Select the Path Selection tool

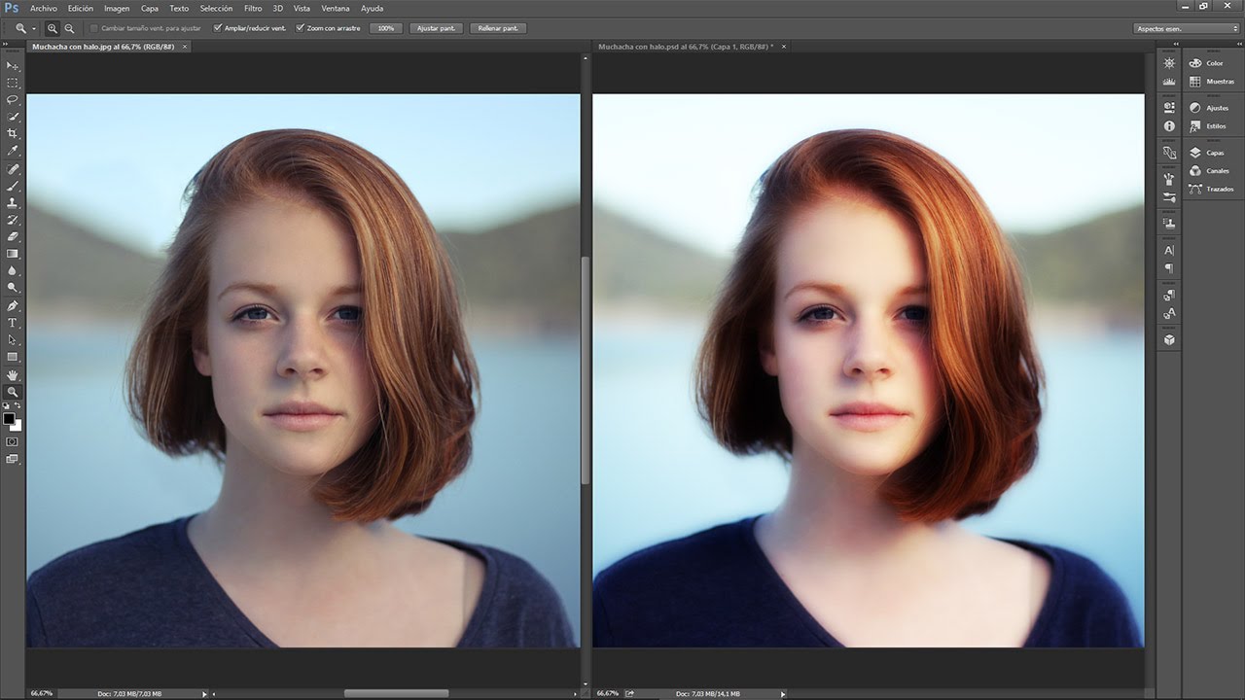pos(13,339)
